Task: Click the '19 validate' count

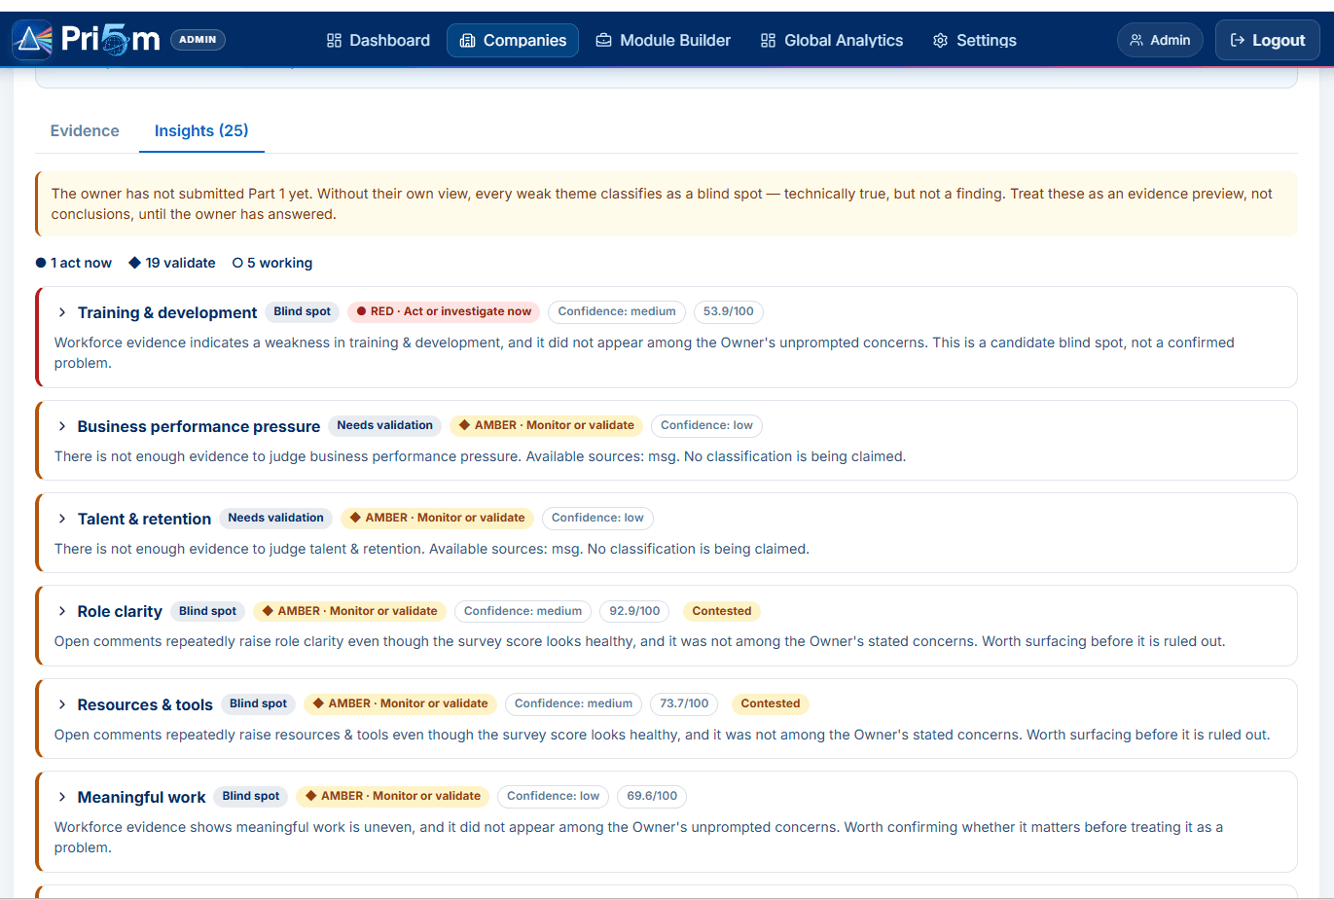Action: [x=172, y=263]
